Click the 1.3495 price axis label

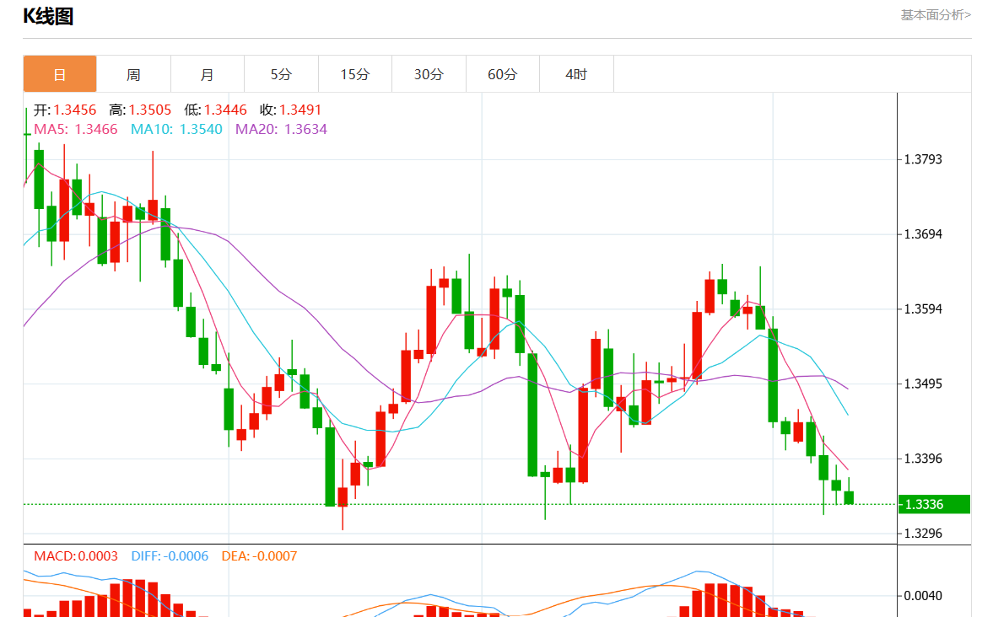[923, 384]
